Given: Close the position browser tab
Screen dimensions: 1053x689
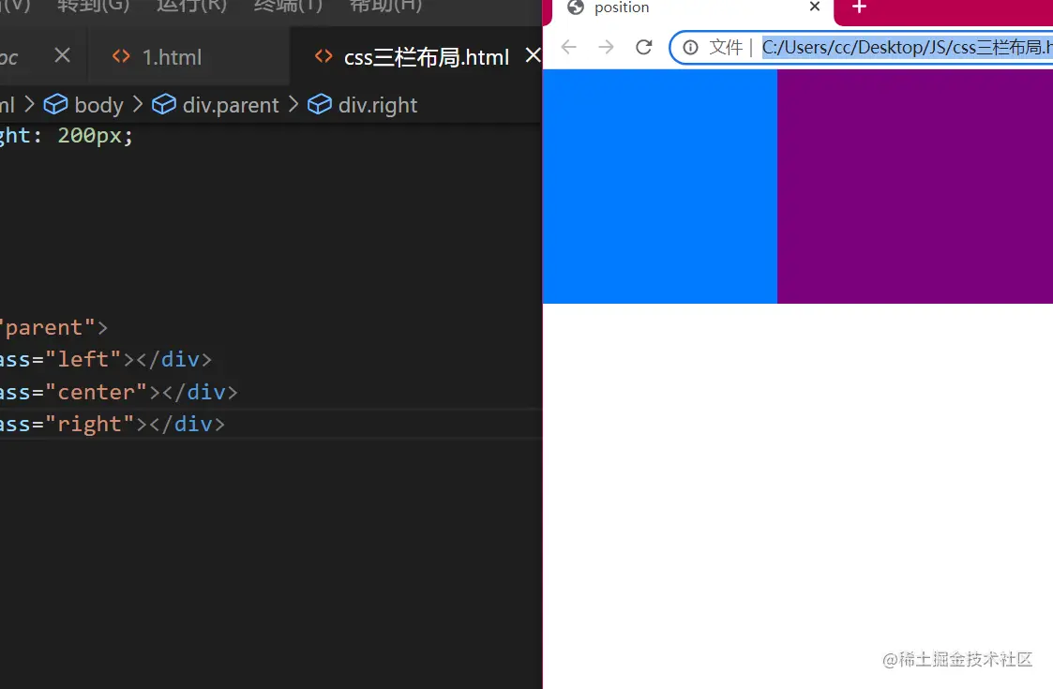Looking at the screenshot, I should tap(815, 7).
